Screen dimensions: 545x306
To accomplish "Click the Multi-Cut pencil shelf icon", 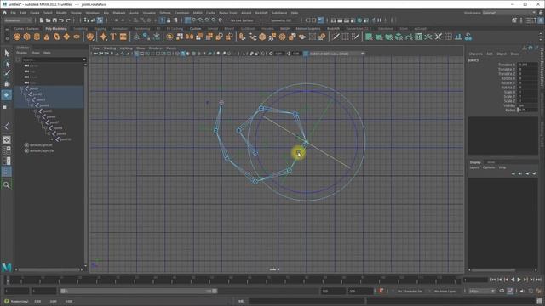I will click(335, 37).
